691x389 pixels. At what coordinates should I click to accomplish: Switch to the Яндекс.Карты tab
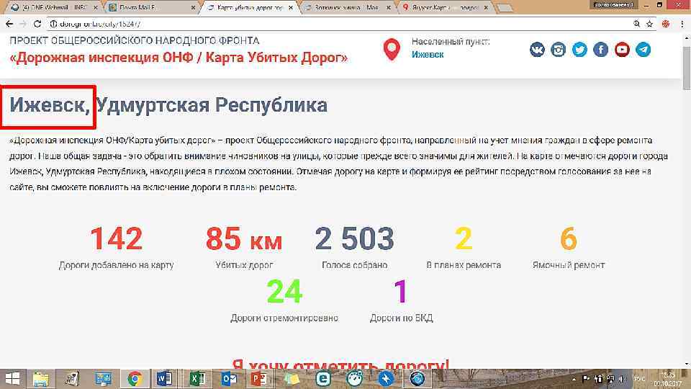pos(446,7)
